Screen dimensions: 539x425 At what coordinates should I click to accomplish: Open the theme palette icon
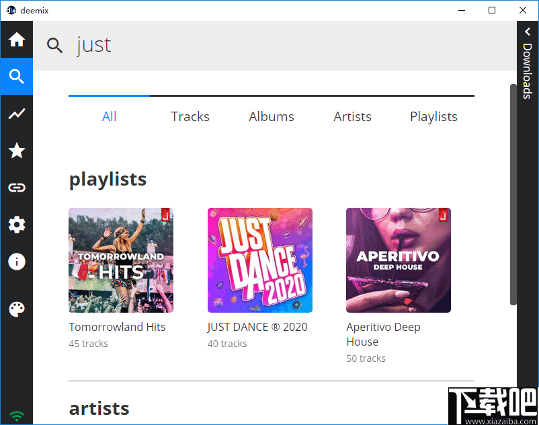point(17,309)
